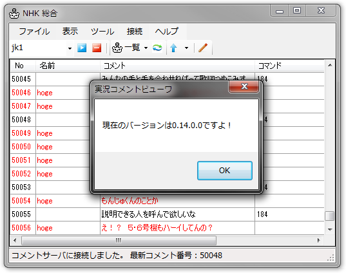Open the ヘルプ menu

tap(167, 32)
